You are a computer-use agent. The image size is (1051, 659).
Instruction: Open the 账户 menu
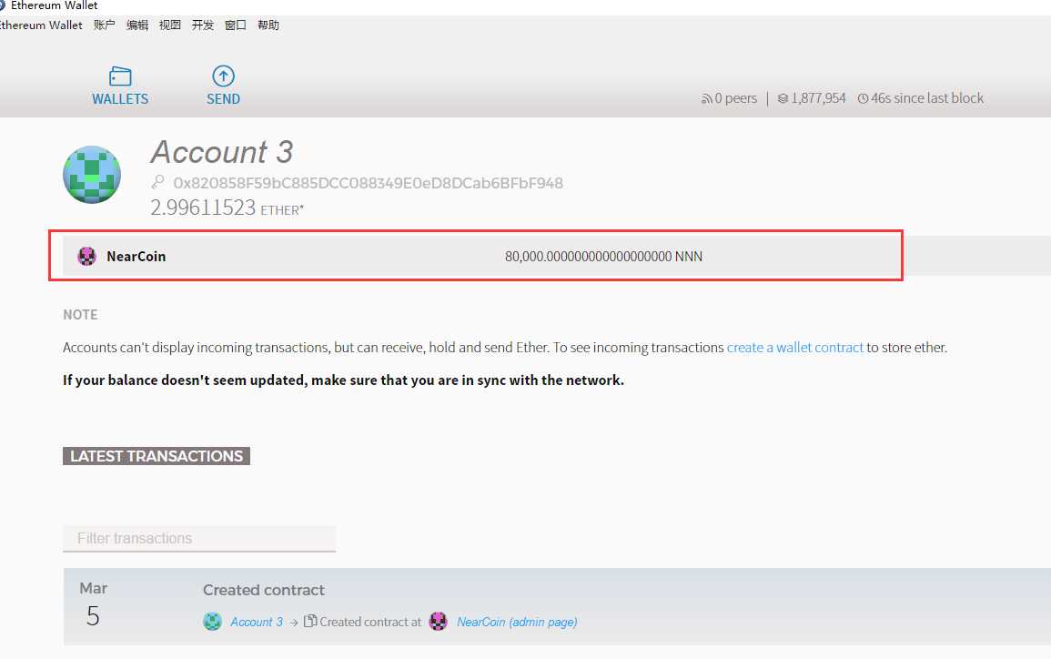coord(104,25)
